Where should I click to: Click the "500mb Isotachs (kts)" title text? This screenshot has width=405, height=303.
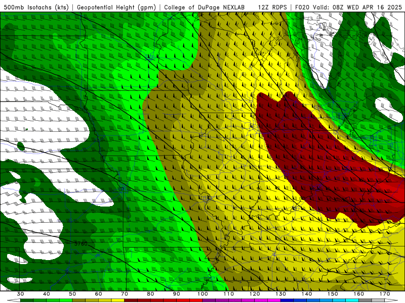coord(36,7)
